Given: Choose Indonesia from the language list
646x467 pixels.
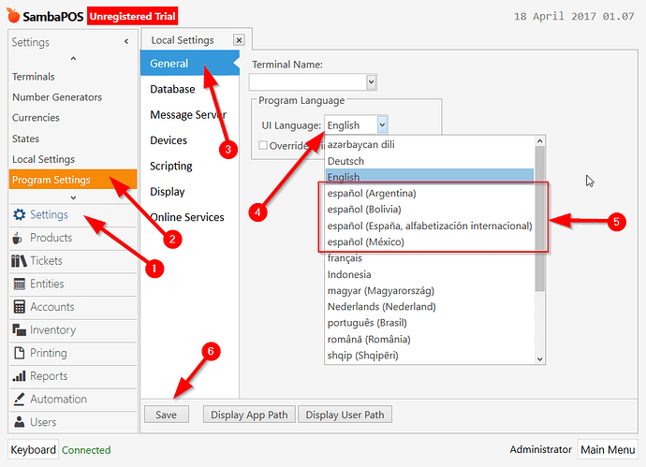Looking at the screenshot, I should pyautogui.click(x=430, y=274).
